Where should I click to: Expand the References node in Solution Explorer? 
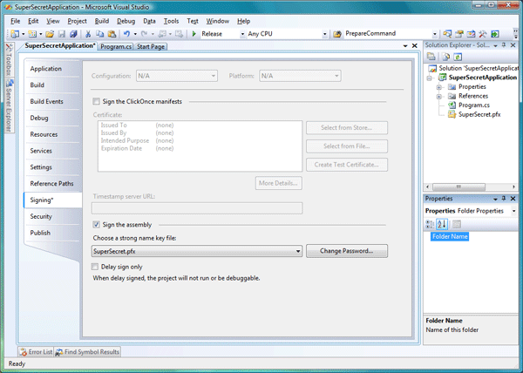pos(439,97)
